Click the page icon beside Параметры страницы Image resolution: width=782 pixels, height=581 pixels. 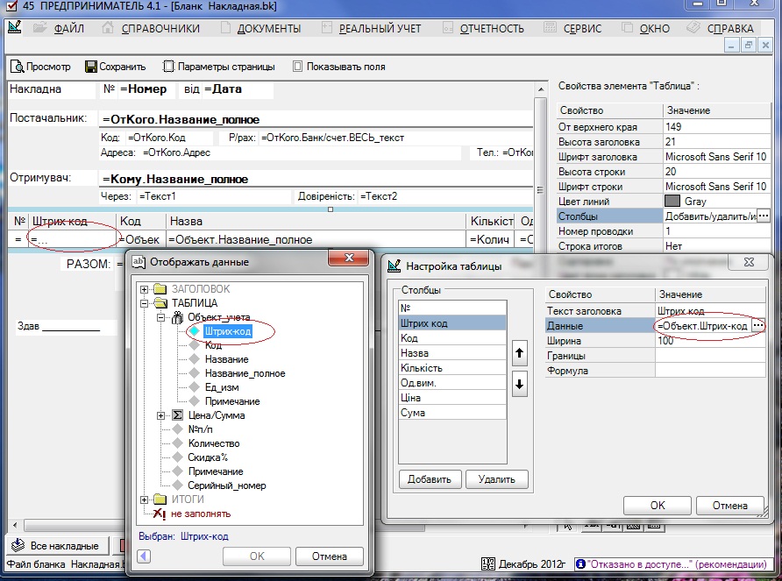(x=169, y=67)
